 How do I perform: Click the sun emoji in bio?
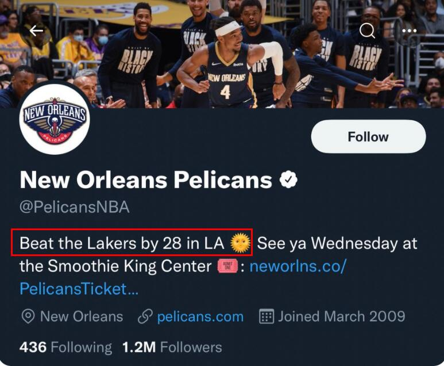pos(241,243)
